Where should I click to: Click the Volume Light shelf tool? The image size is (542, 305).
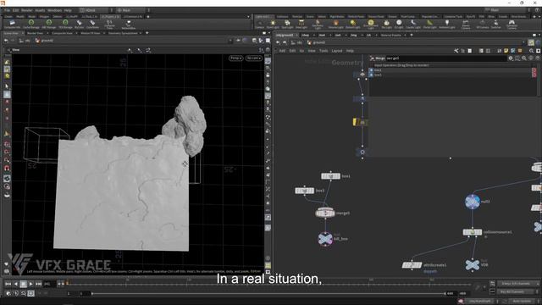(335, 25)
